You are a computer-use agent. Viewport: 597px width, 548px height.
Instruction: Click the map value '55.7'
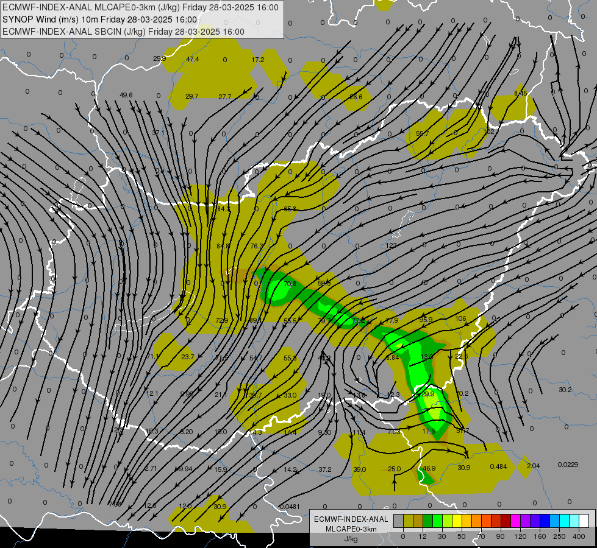422,133
